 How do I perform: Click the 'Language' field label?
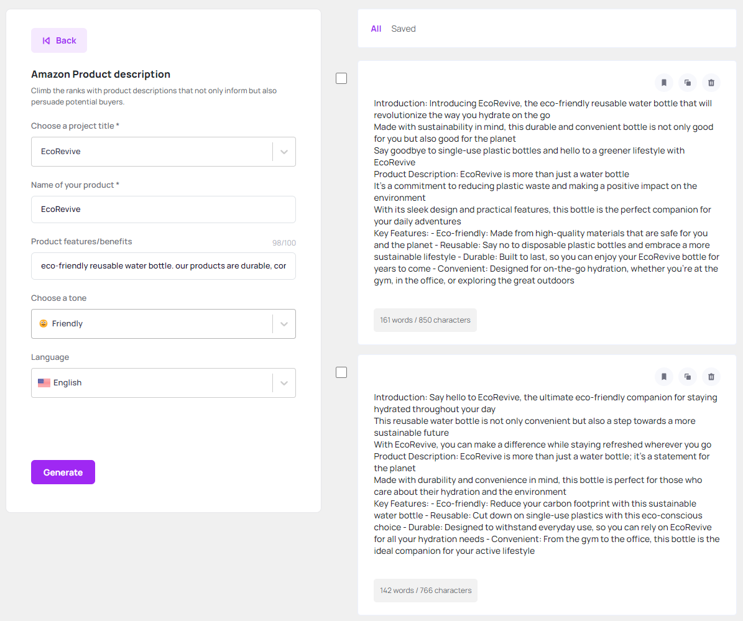50,357
